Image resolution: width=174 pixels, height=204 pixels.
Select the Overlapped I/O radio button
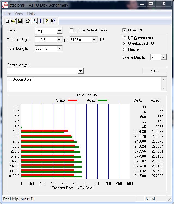124,43
